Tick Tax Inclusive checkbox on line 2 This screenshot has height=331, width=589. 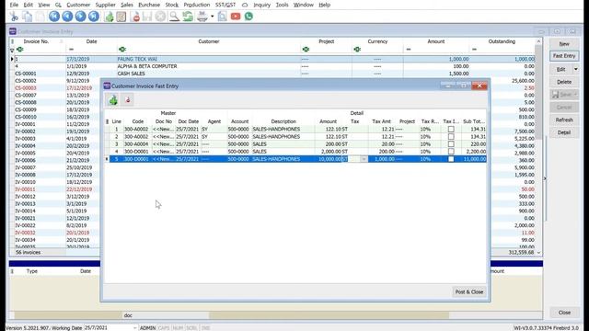[x=451, y=137]
